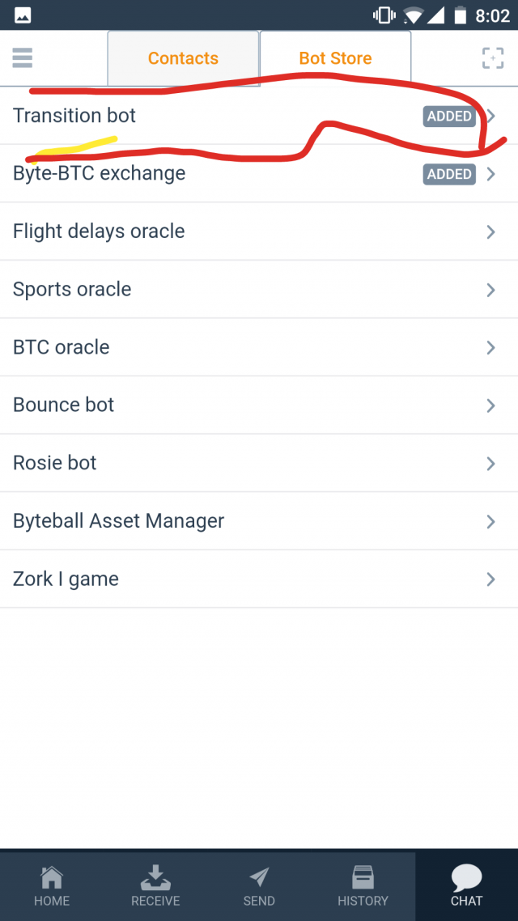518x921 pixels.
Task: Click the ADDED badge on Byte-BTC exchange
Action: tap(449, 174)
